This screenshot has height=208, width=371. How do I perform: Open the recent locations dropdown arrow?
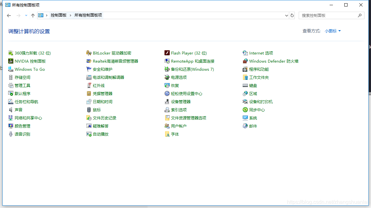tap(26, 15)
